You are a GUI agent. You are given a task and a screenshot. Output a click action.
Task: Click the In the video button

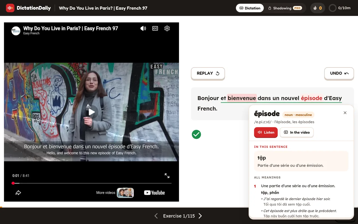point(297,132)
